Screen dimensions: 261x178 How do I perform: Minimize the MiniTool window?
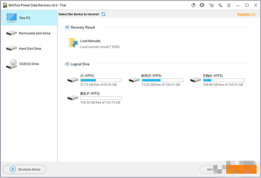coord(238,5)
